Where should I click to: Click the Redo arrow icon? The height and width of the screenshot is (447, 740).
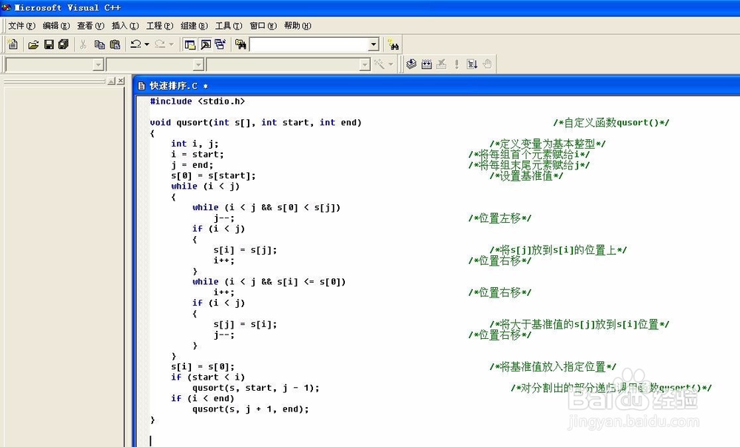point(160,44)
